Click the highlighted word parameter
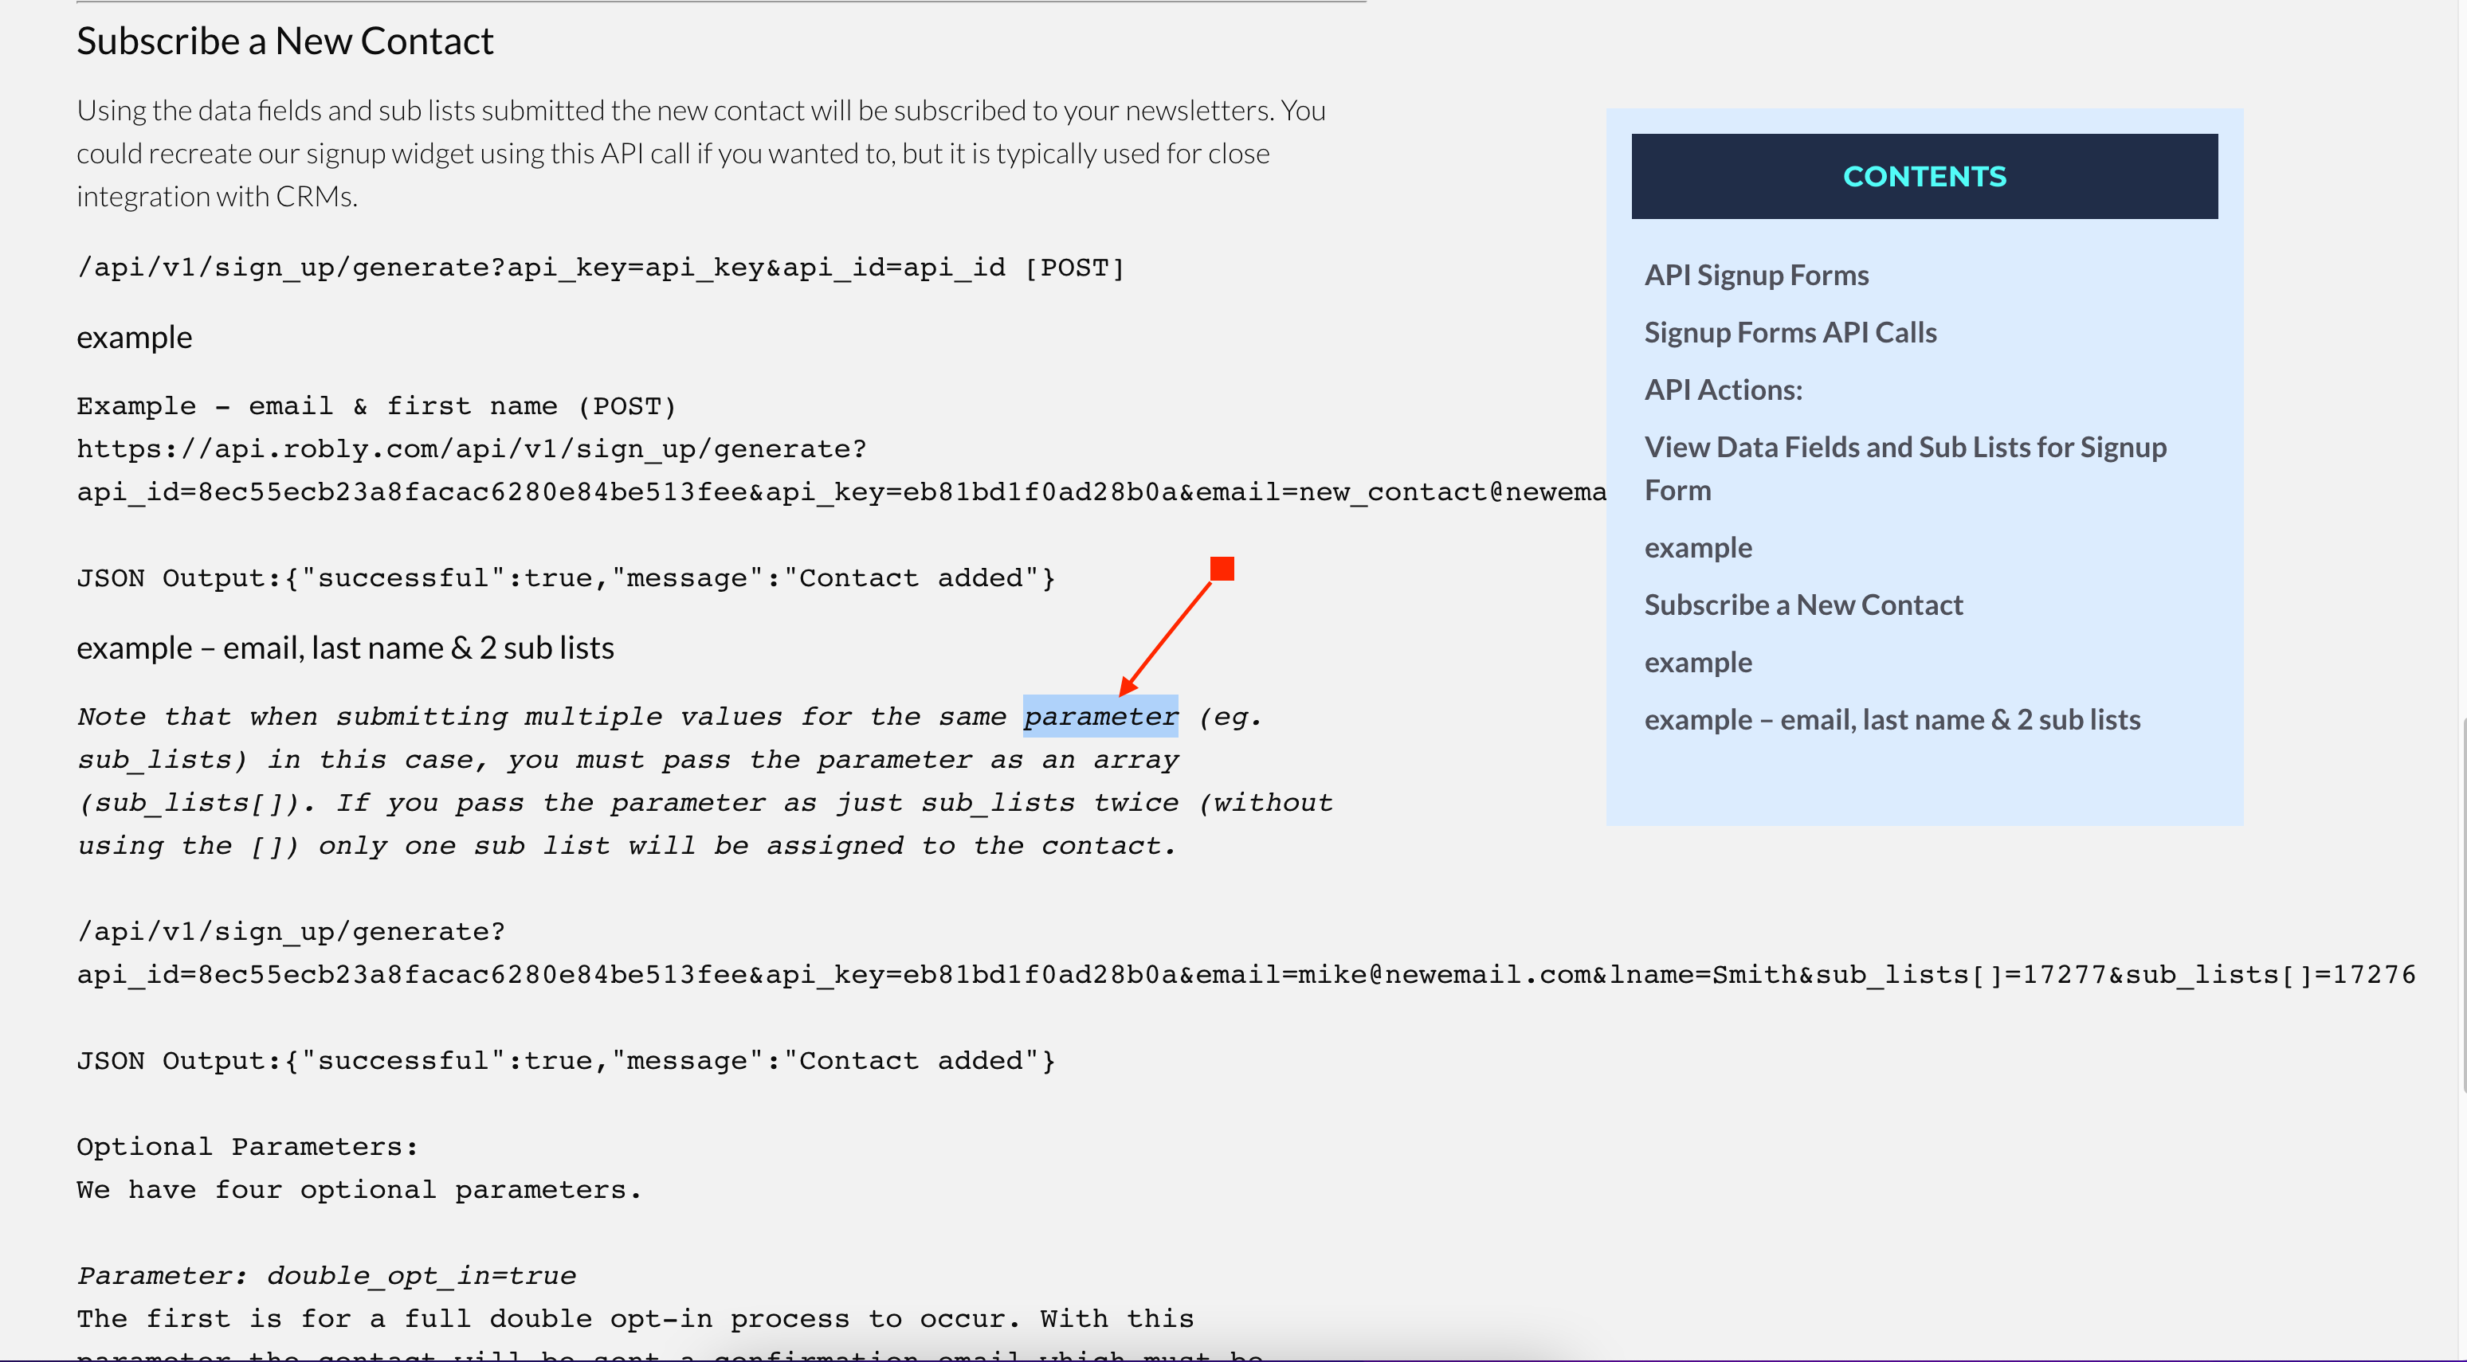Image resolution: width=2467 pixels, height=1362 pixels. tap(1100, 716)
